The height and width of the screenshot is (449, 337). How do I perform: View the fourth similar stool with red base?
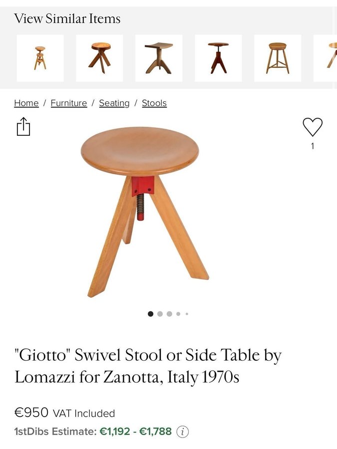(218, 58)
